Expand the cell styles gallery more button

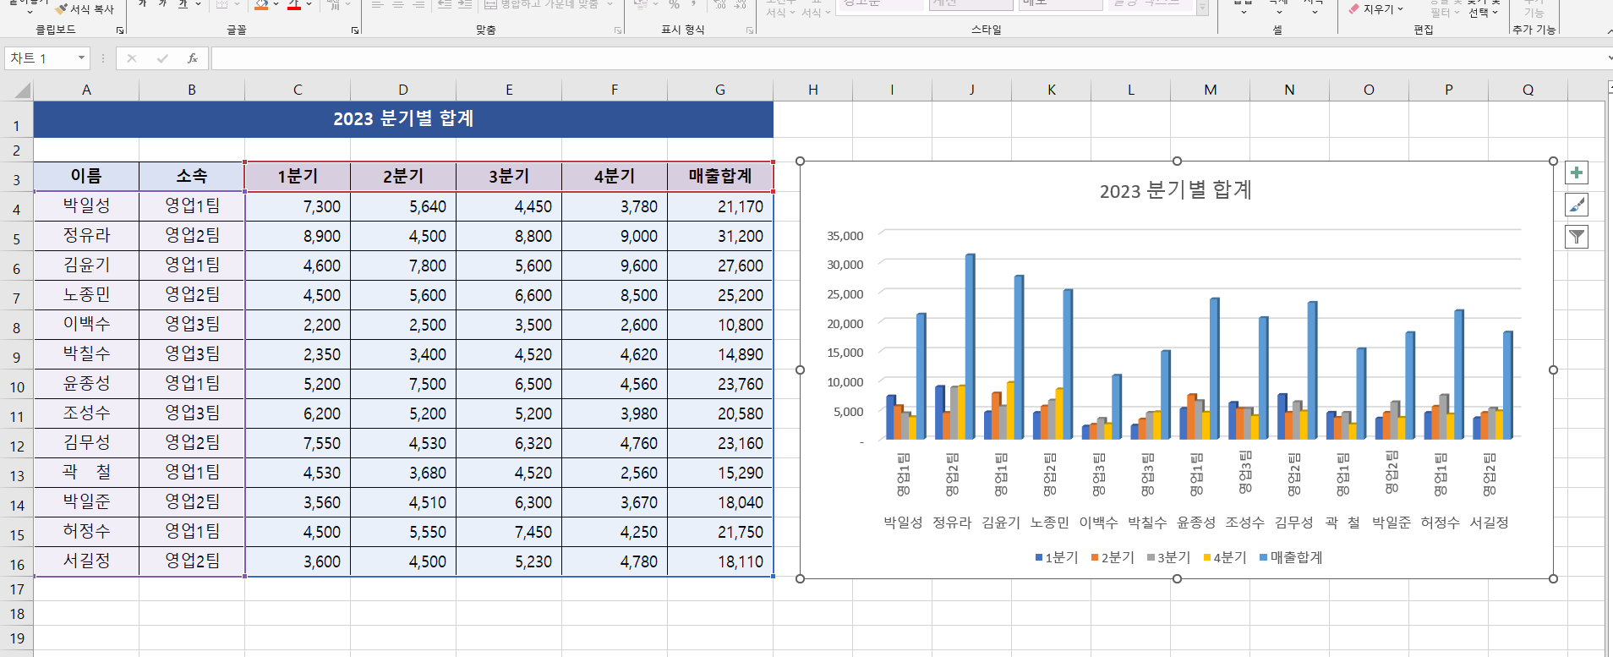(x=1203, y=8)
